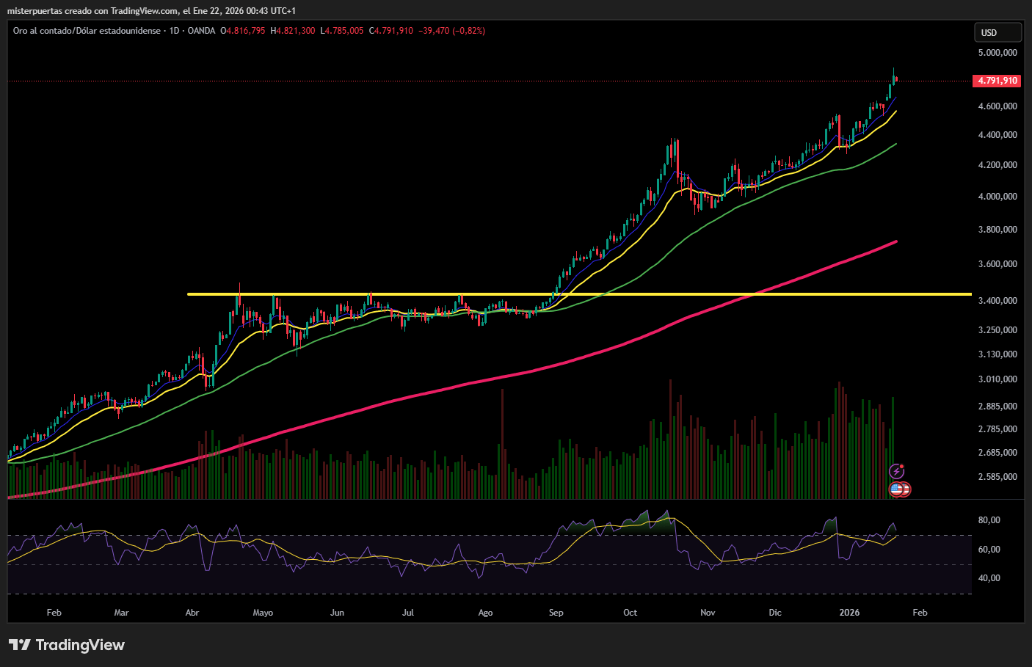Image resolution: width=1032 pixels, height=667 pixels.
Task: Click the misterpuertas snapshot caption at top
Action: [x=151, y=11]
